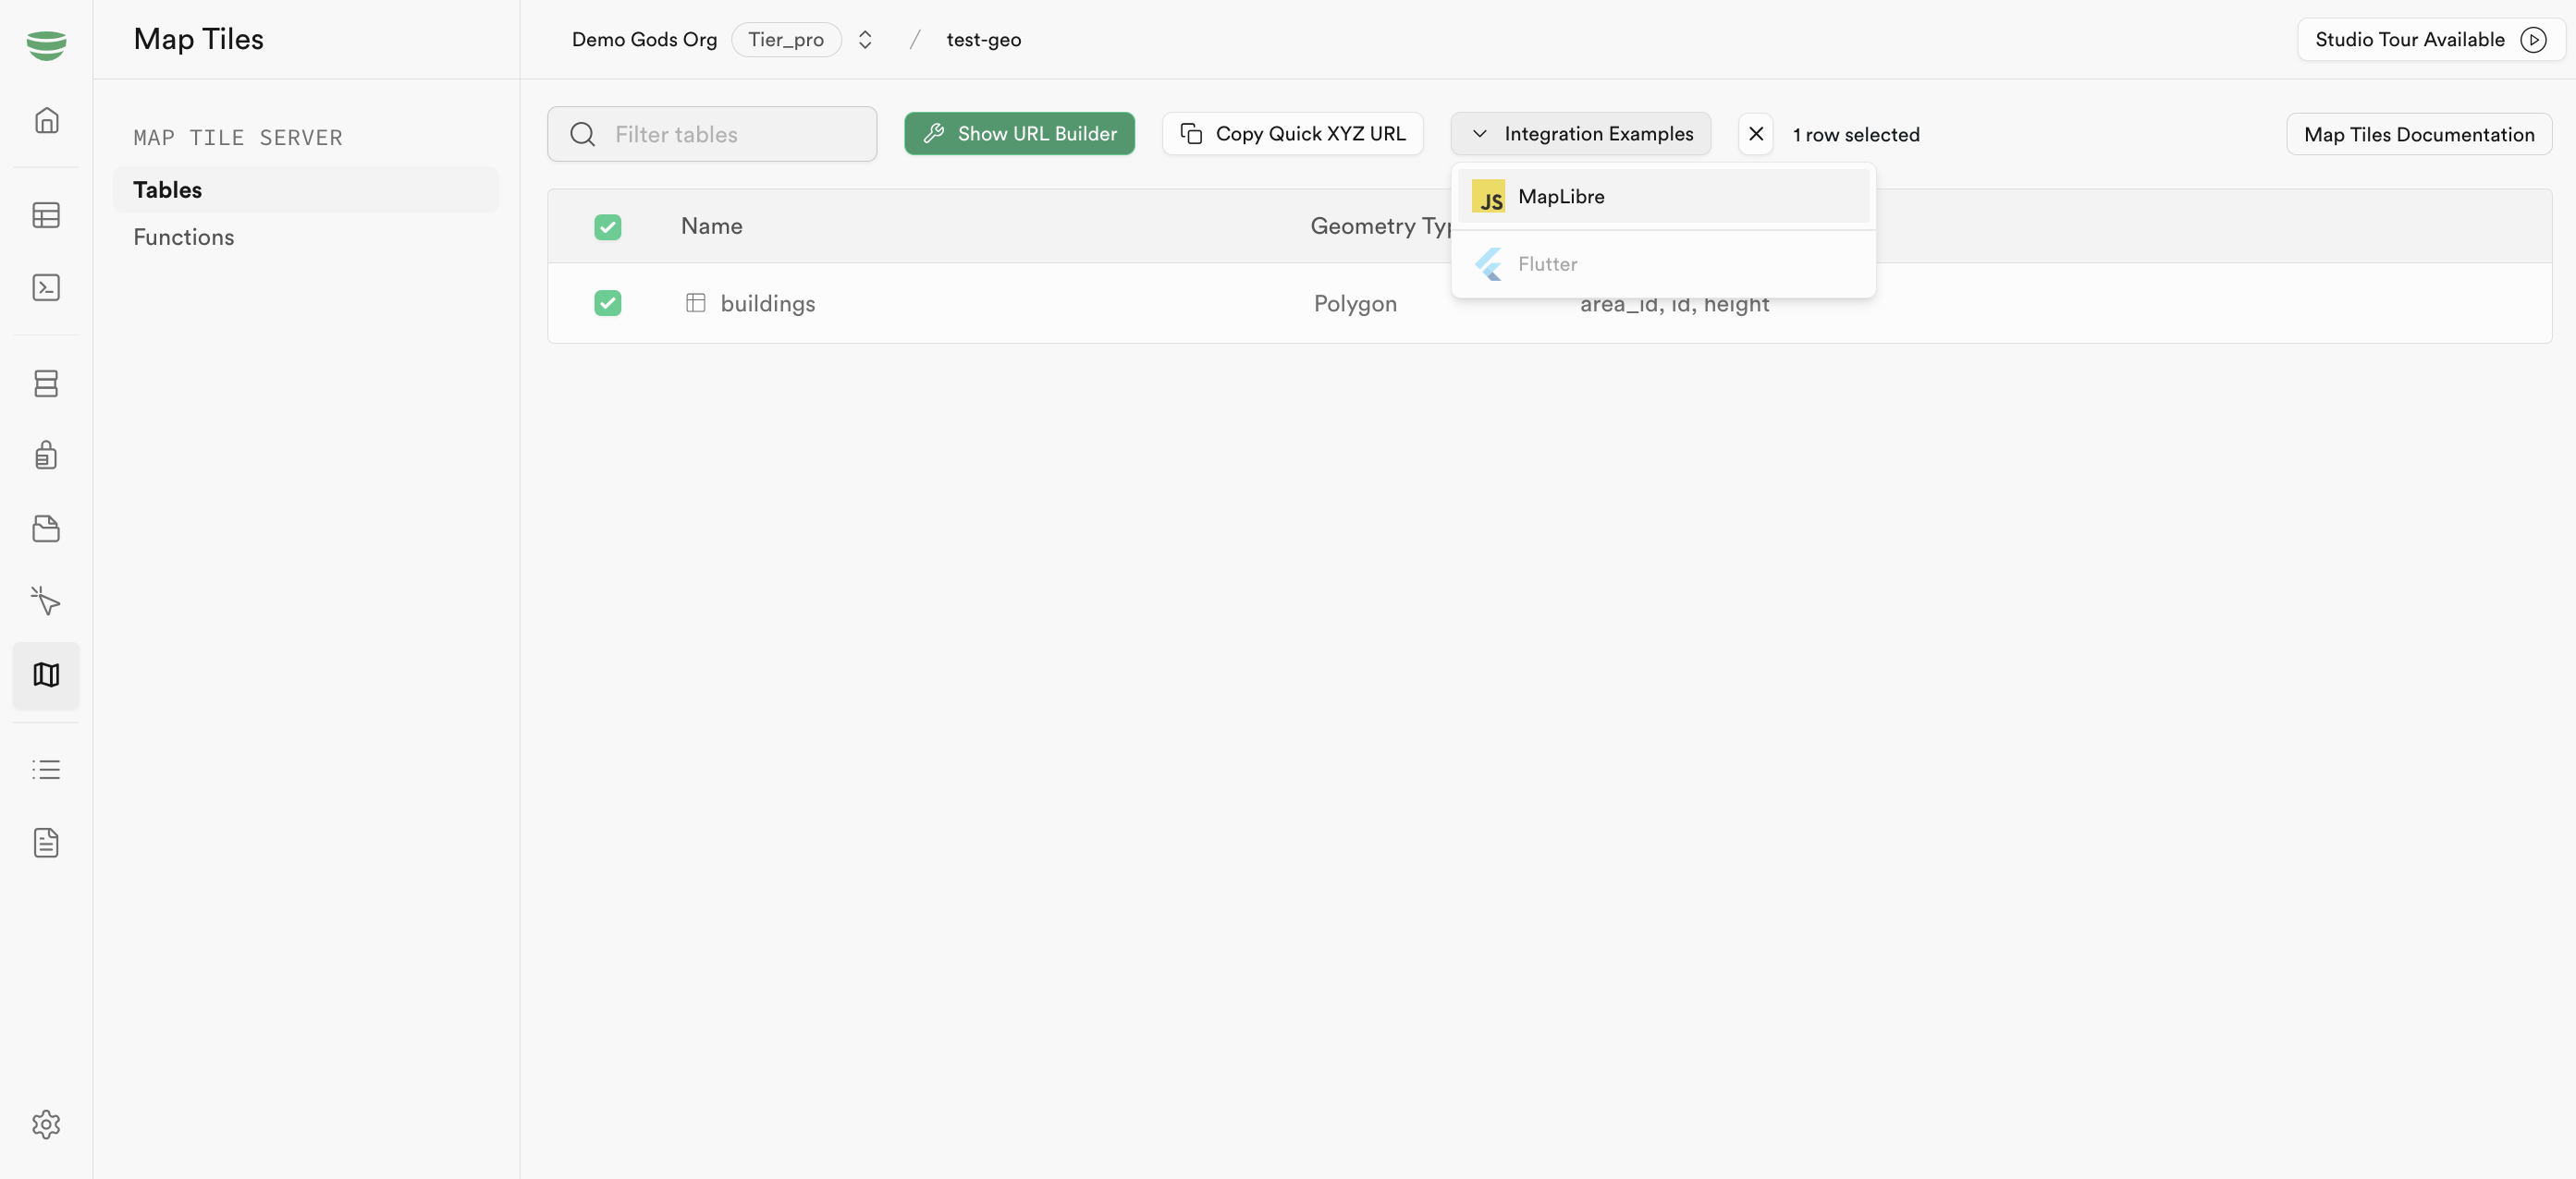The image size is (2576, 1179).
Task: Uncheck the buildings table row checkbox
Action: click(x=608, y=303)
